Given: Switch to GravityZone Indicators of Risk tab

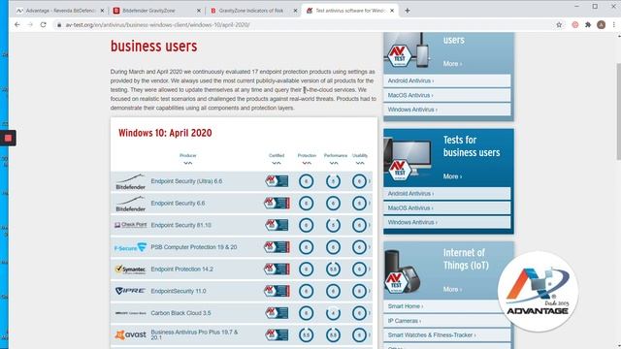Looking at the screenshot, I should point(252,11).
